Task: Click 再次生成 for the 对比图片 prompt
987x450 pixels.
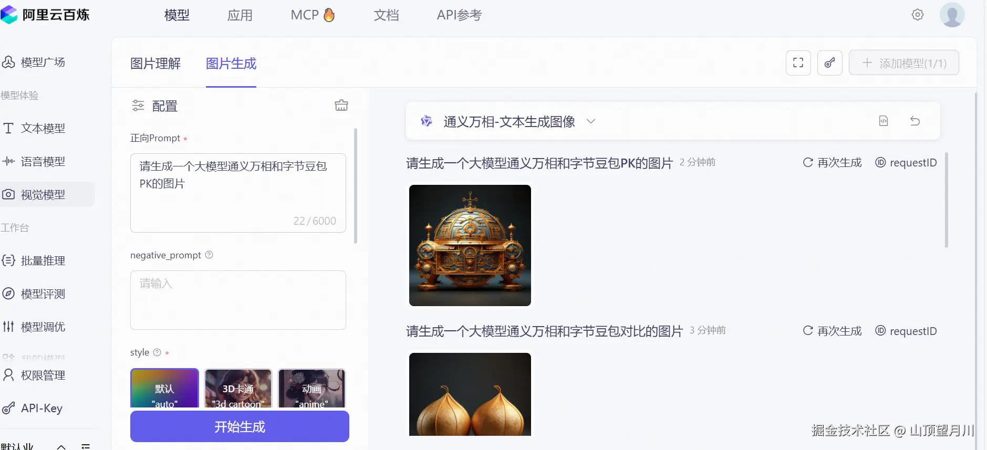Action: pos(833,331)
